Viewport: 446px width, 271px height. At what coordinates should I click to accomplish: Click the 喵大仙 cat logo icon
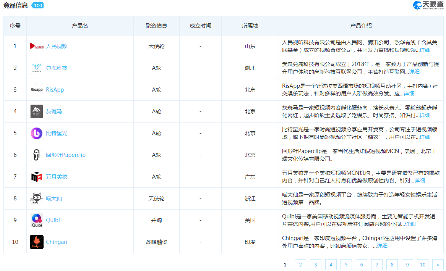click(x=36, y=198)
